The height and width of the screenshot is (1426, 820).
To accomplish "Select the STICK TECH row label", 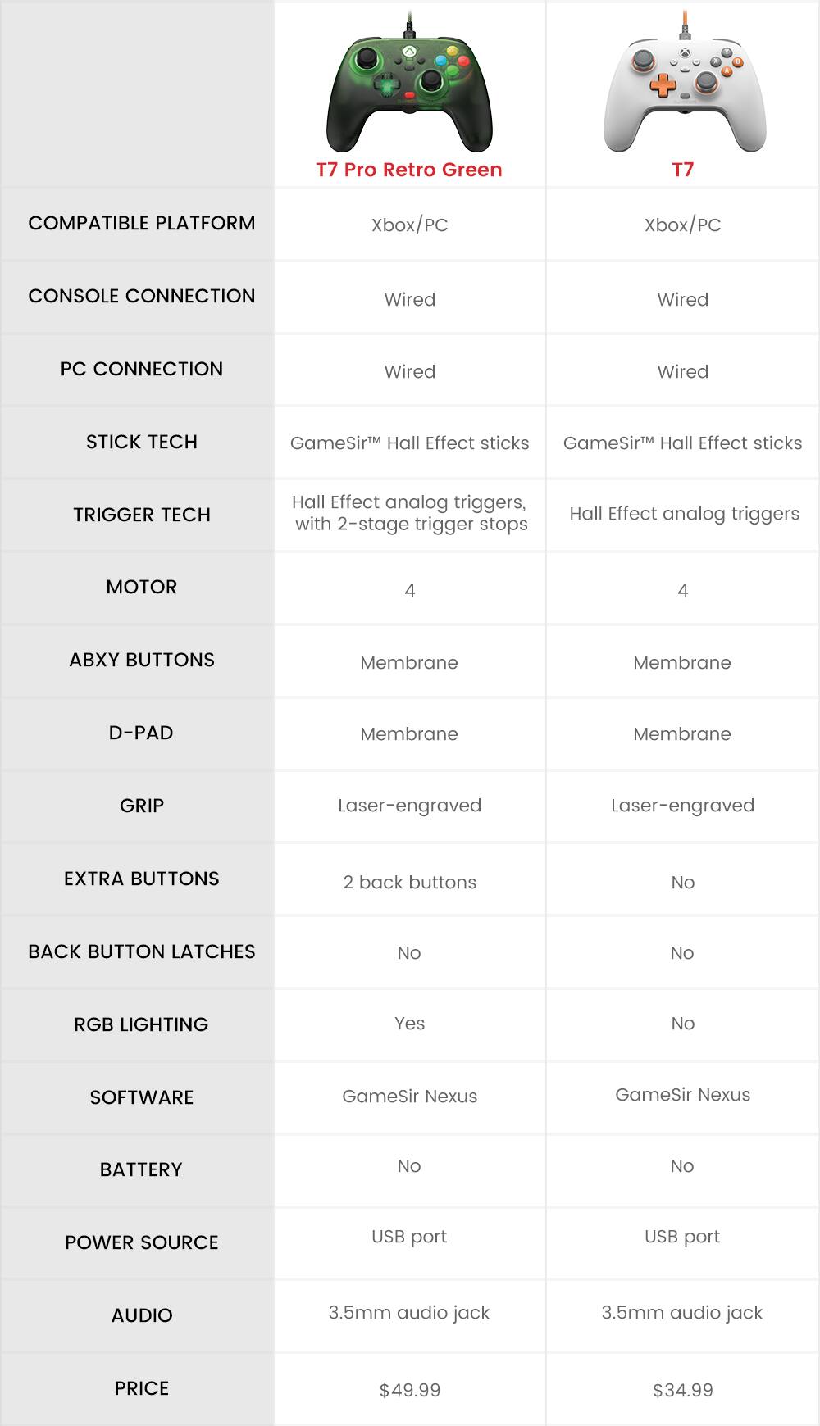I will point(141,442).
